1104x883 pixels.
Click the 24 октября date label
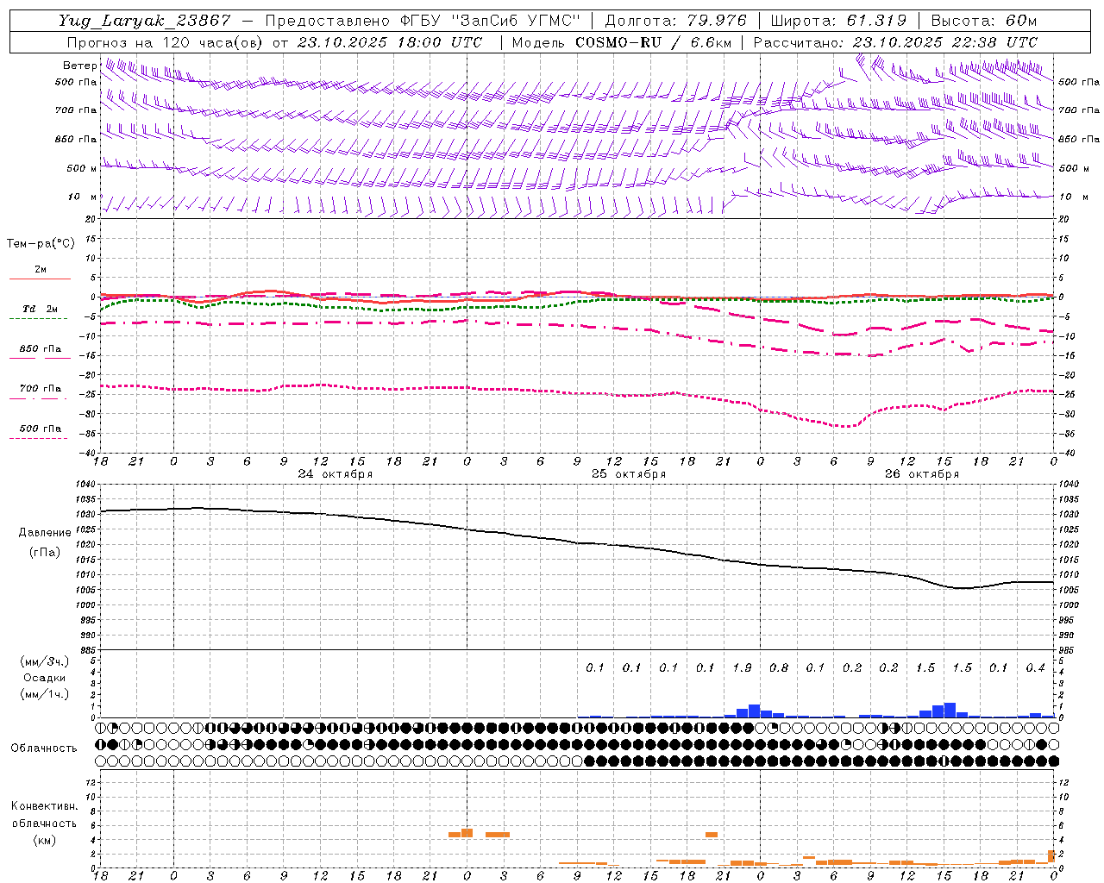coord(336,474)
